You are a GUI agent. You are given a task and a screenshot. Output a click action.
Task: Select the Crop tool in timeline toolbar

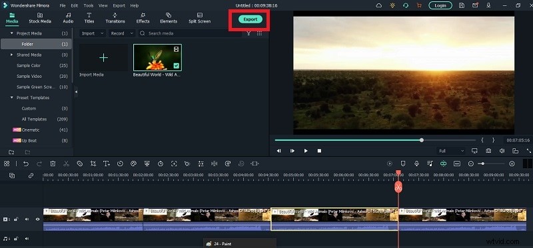[x=93, y=164]
